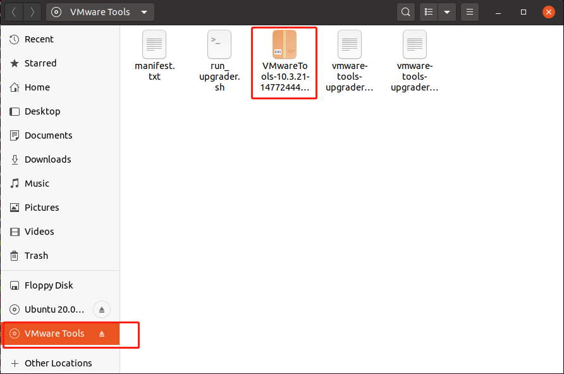Click the VMwareTools-10.3.21-14772444… file name
564x374 pixels.
(285, 77)
